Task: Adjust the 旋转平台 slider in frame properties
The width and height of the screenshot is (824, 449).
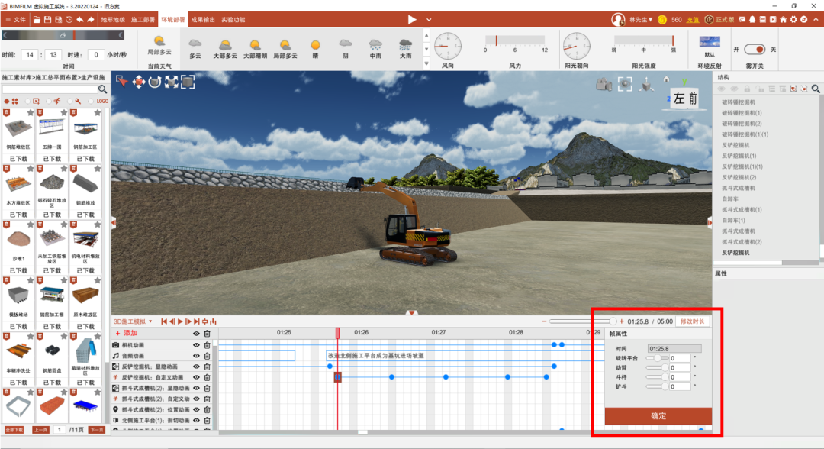Action: tap(657, 358)
